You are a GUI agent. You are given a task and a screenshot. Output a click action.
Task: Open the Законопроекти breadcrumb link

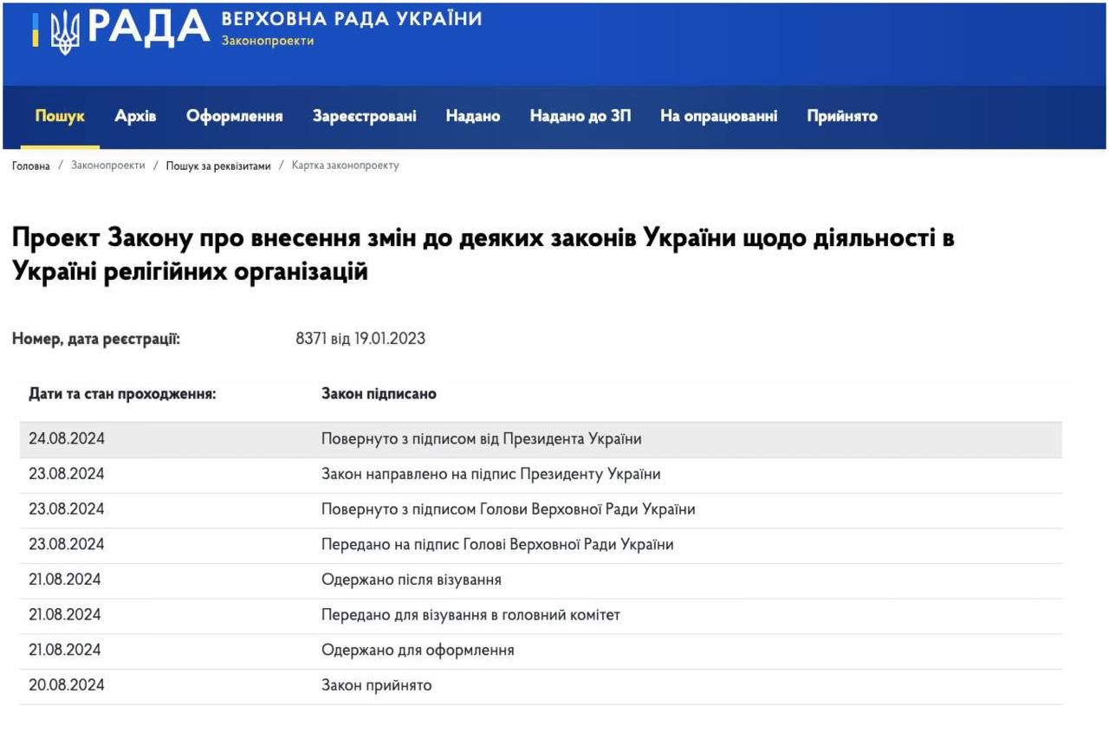tap(107, 165)
